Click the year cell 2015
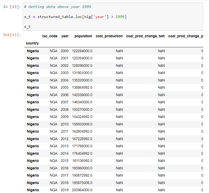The width and height of the screenshot is (209, 193). pyautogui.click(x=65, y=161)
